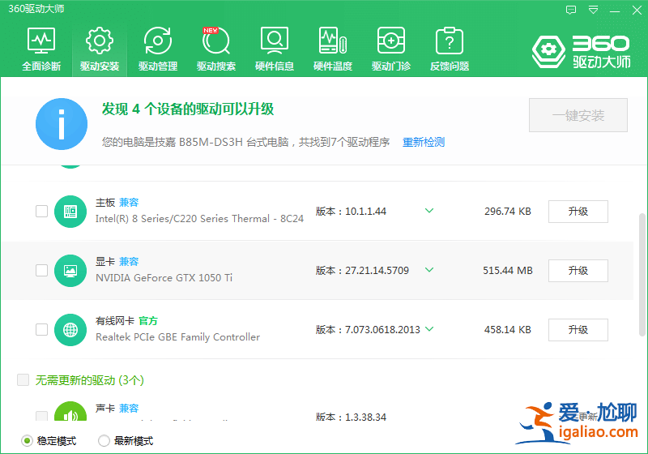Image resolution: width=648 pixels, height=454 pixels.
Task: Click the 官方 tag beside 有线网卡
Action: click(x=148, y=321)
